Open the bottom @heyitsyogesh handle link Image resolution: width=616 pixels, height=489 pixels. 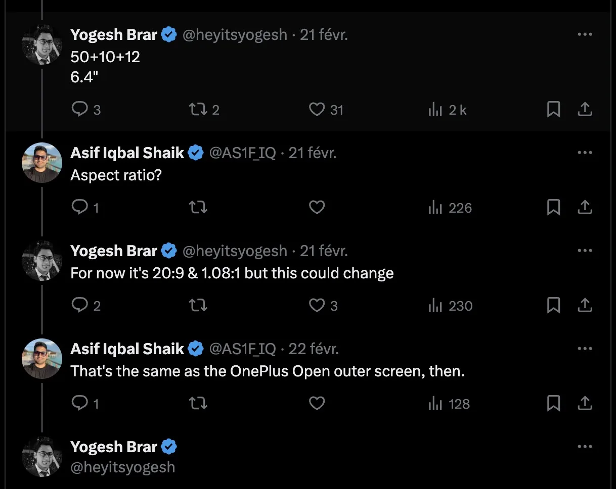click(123, 467)
